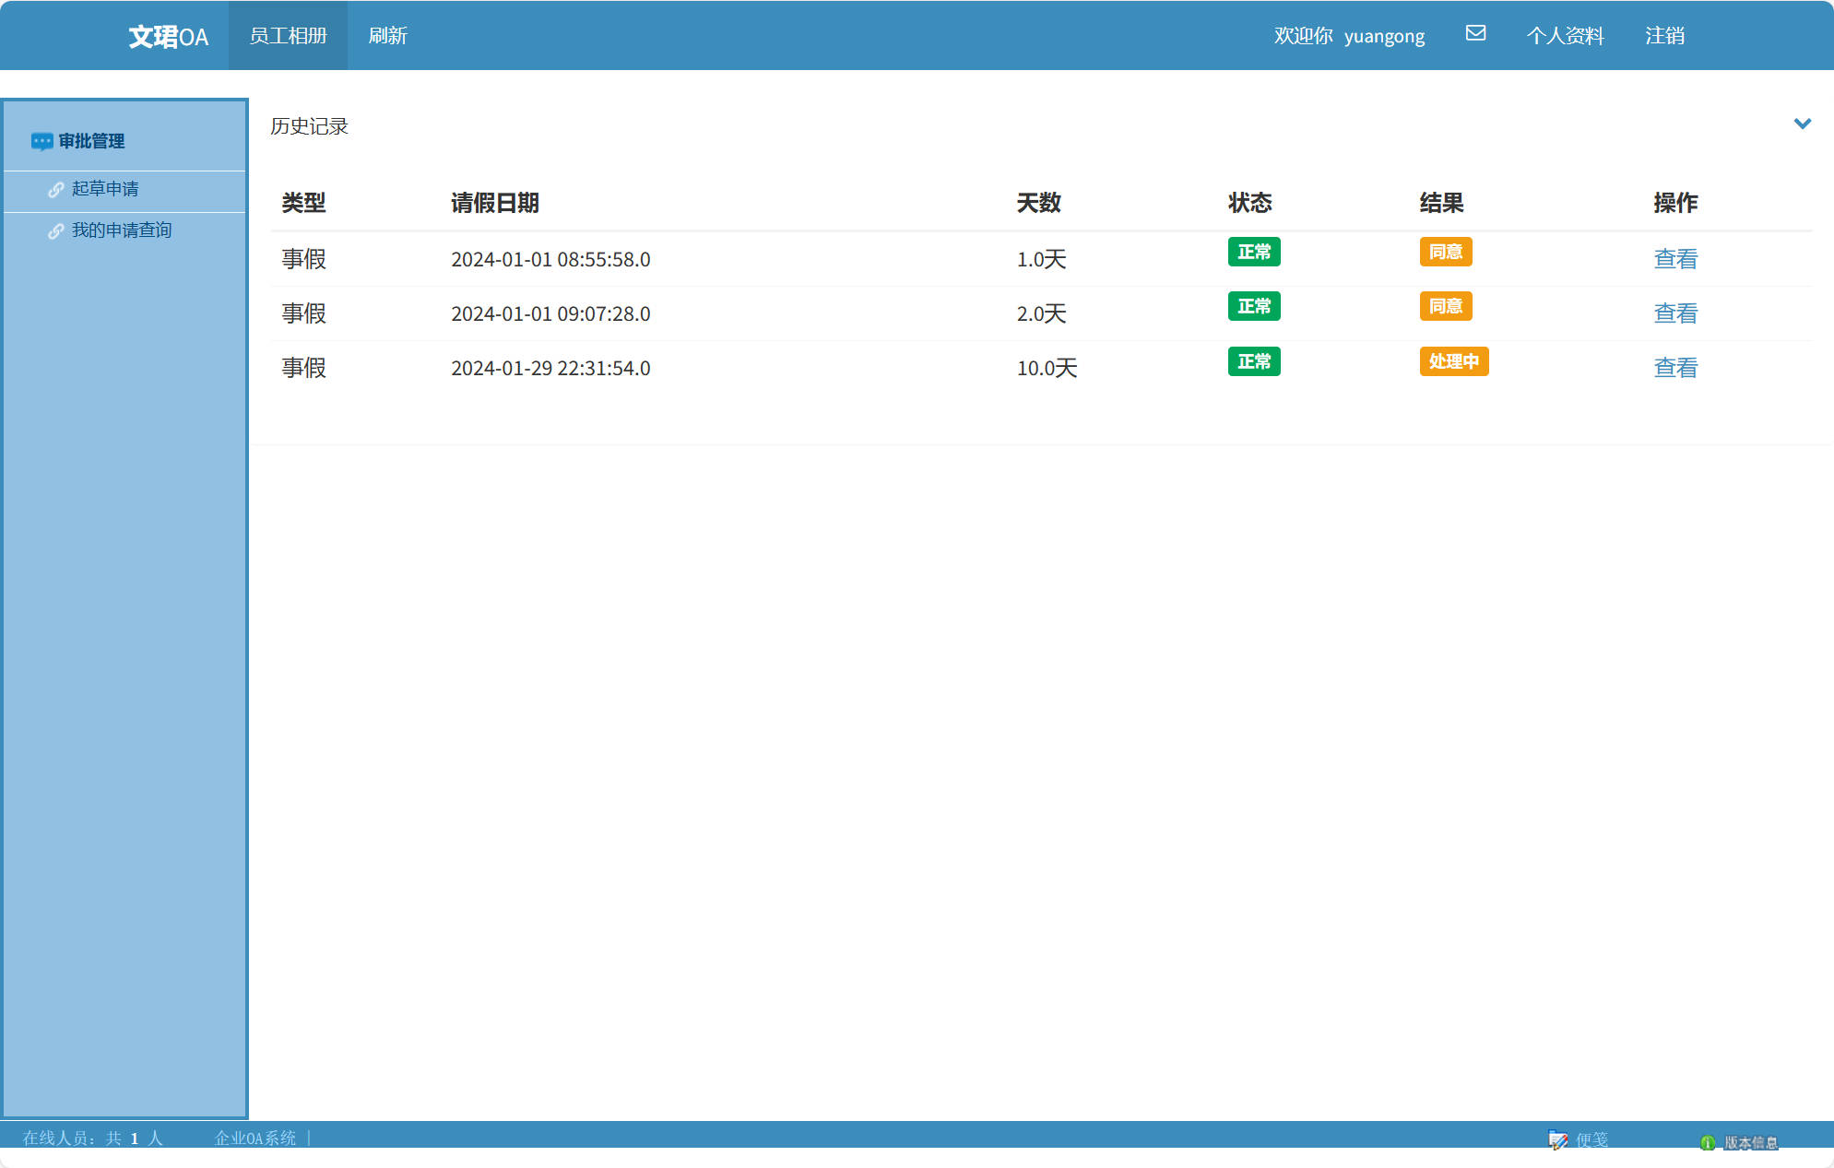
Task: Click the 审批管理 chat bubble icon
Action: tap(41, 141)
